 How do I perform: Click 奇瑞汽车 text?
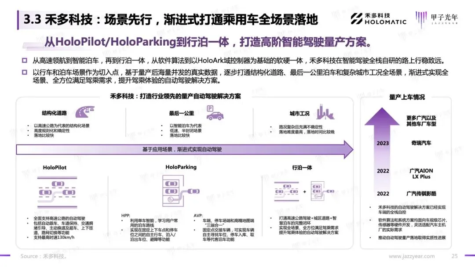(x=421, y=143)
